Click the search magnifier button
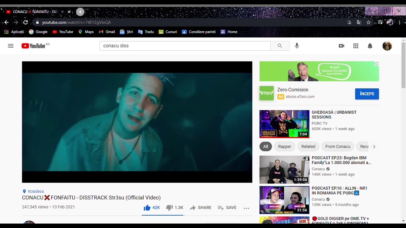 point(280,46)
